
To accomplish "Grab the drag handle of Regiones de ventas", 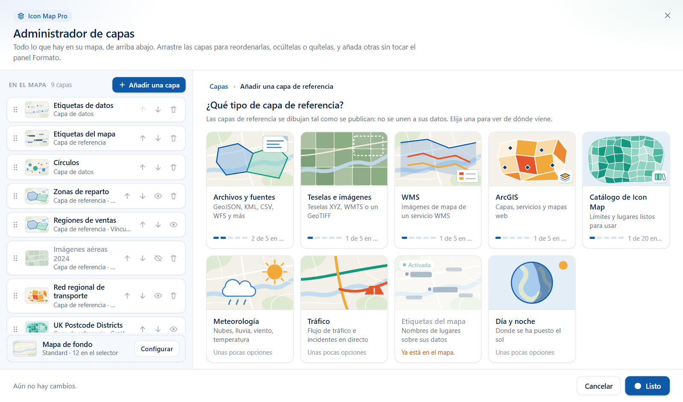I will coord(15,224).
